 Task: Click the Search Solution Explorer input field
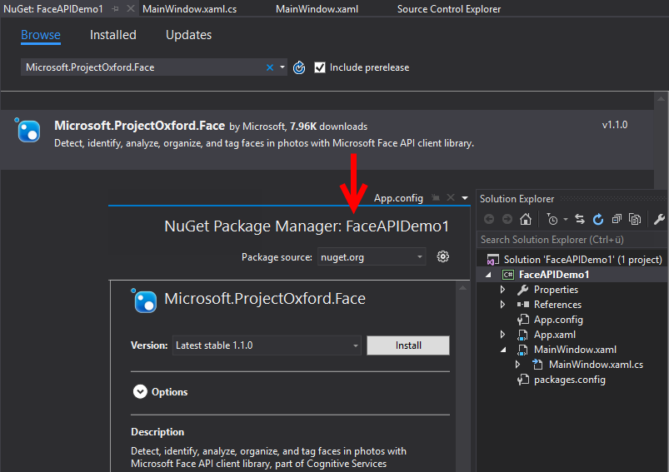pyautogui.click(x=571, y=240)
